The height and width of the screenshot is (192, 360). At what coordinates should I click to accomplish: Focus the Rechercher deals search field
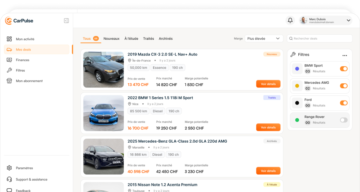point(320,38)
